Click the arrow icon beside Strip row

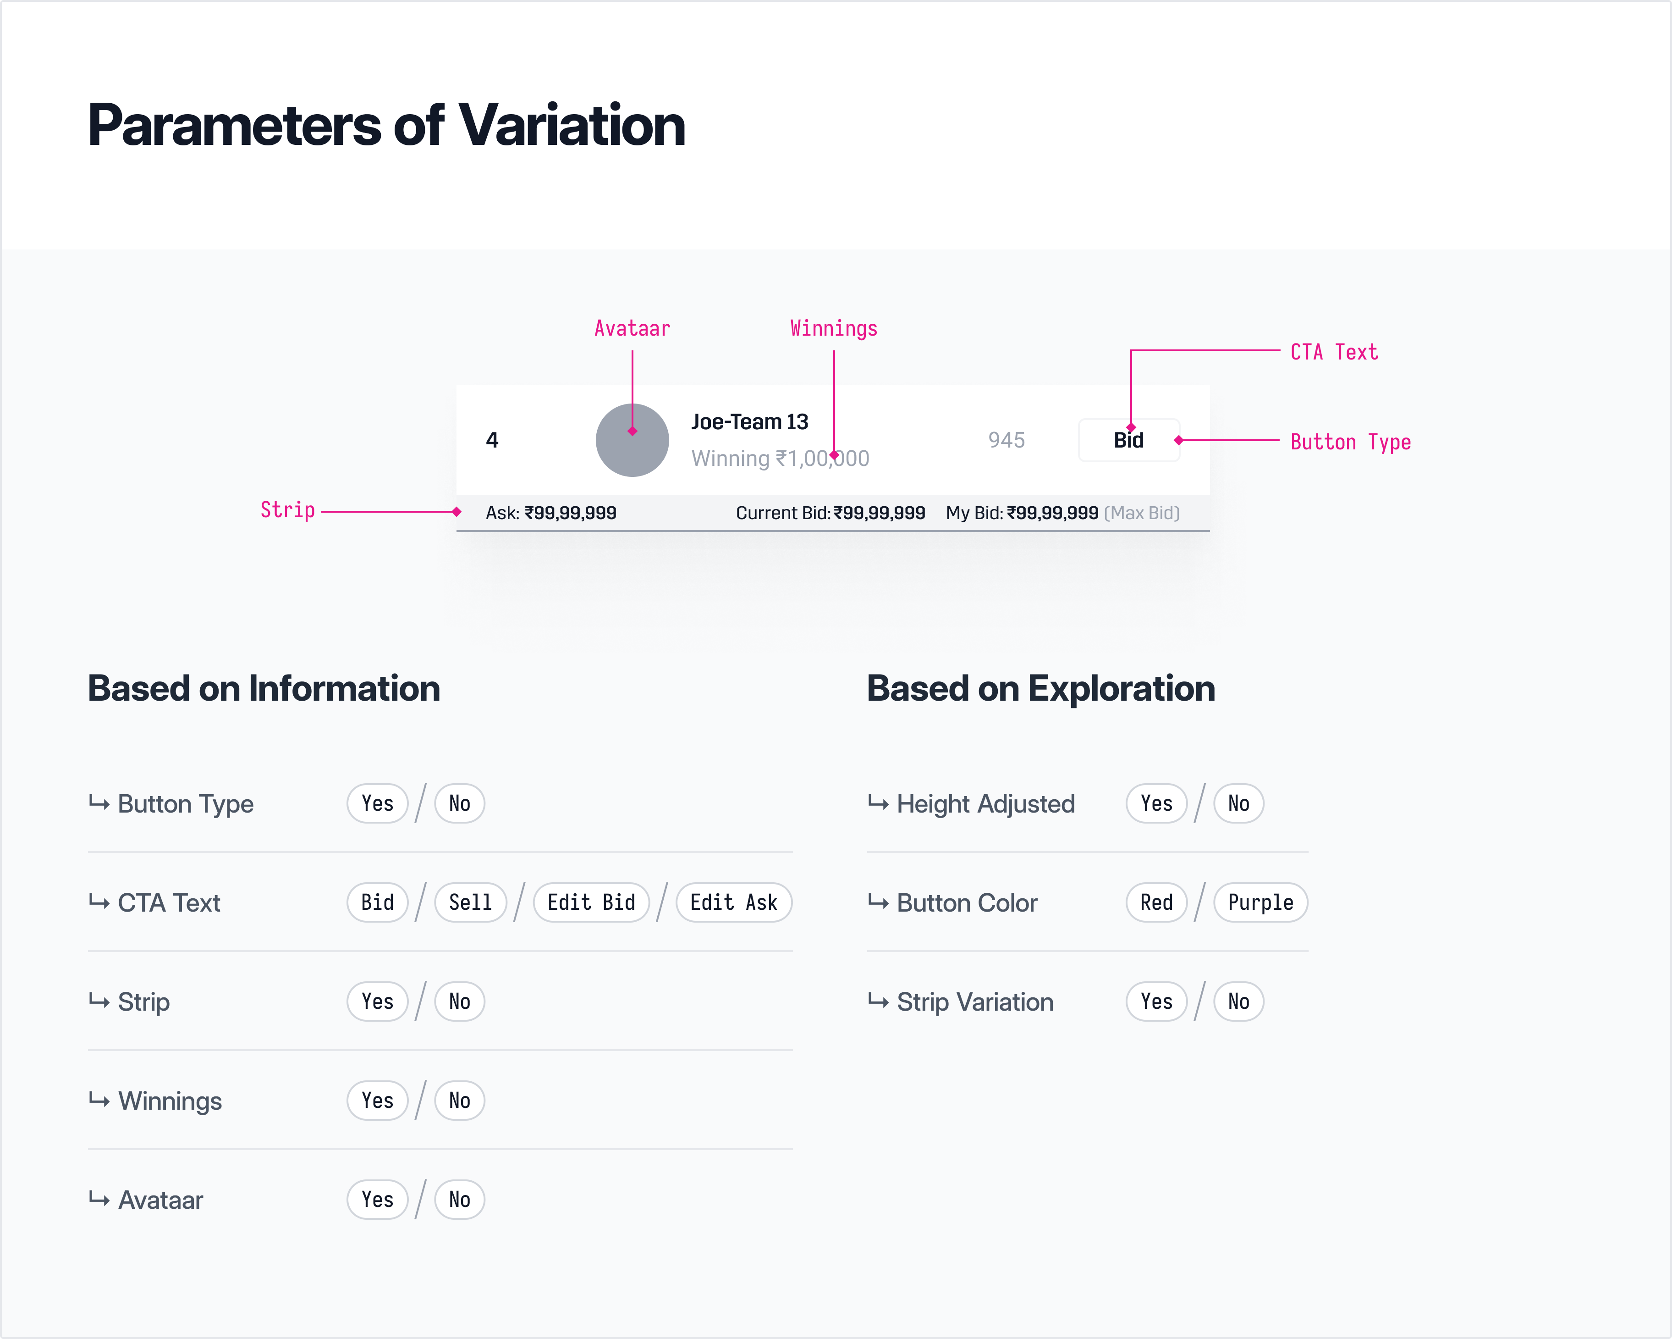[x=99, y=1001]
